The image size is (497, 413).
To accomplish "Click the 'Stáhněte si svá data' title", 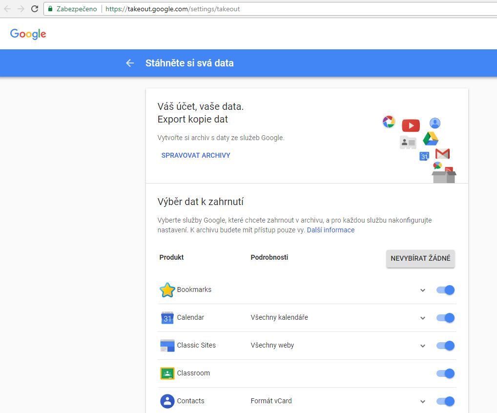I will click(x=189, y=63).
